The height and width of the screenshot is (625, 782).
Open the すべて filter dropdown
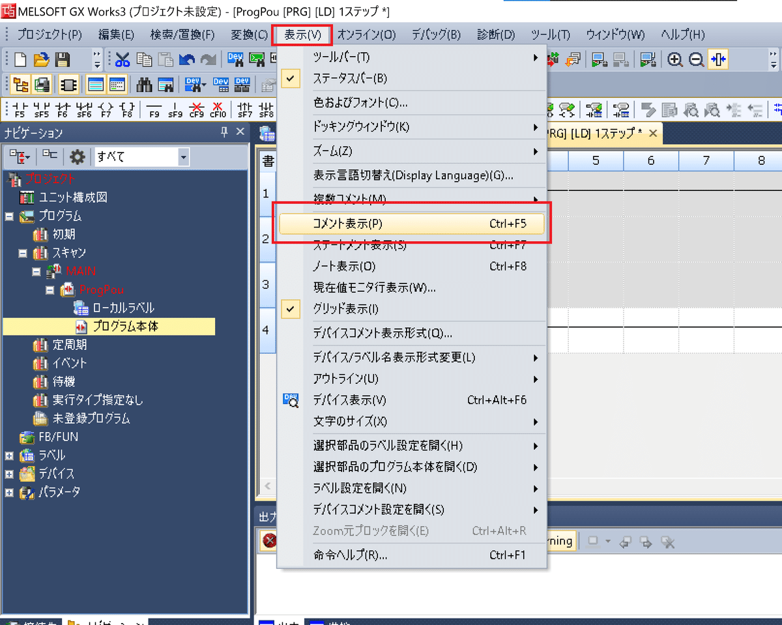pyautogui.click(x=184, y=156)
